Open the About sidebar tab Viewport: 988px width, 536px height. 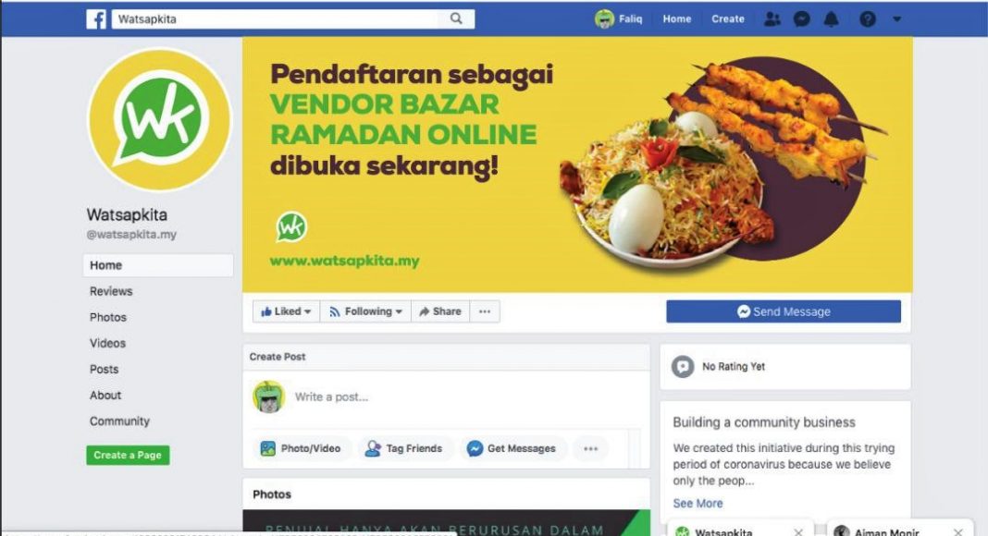point(105,396)
